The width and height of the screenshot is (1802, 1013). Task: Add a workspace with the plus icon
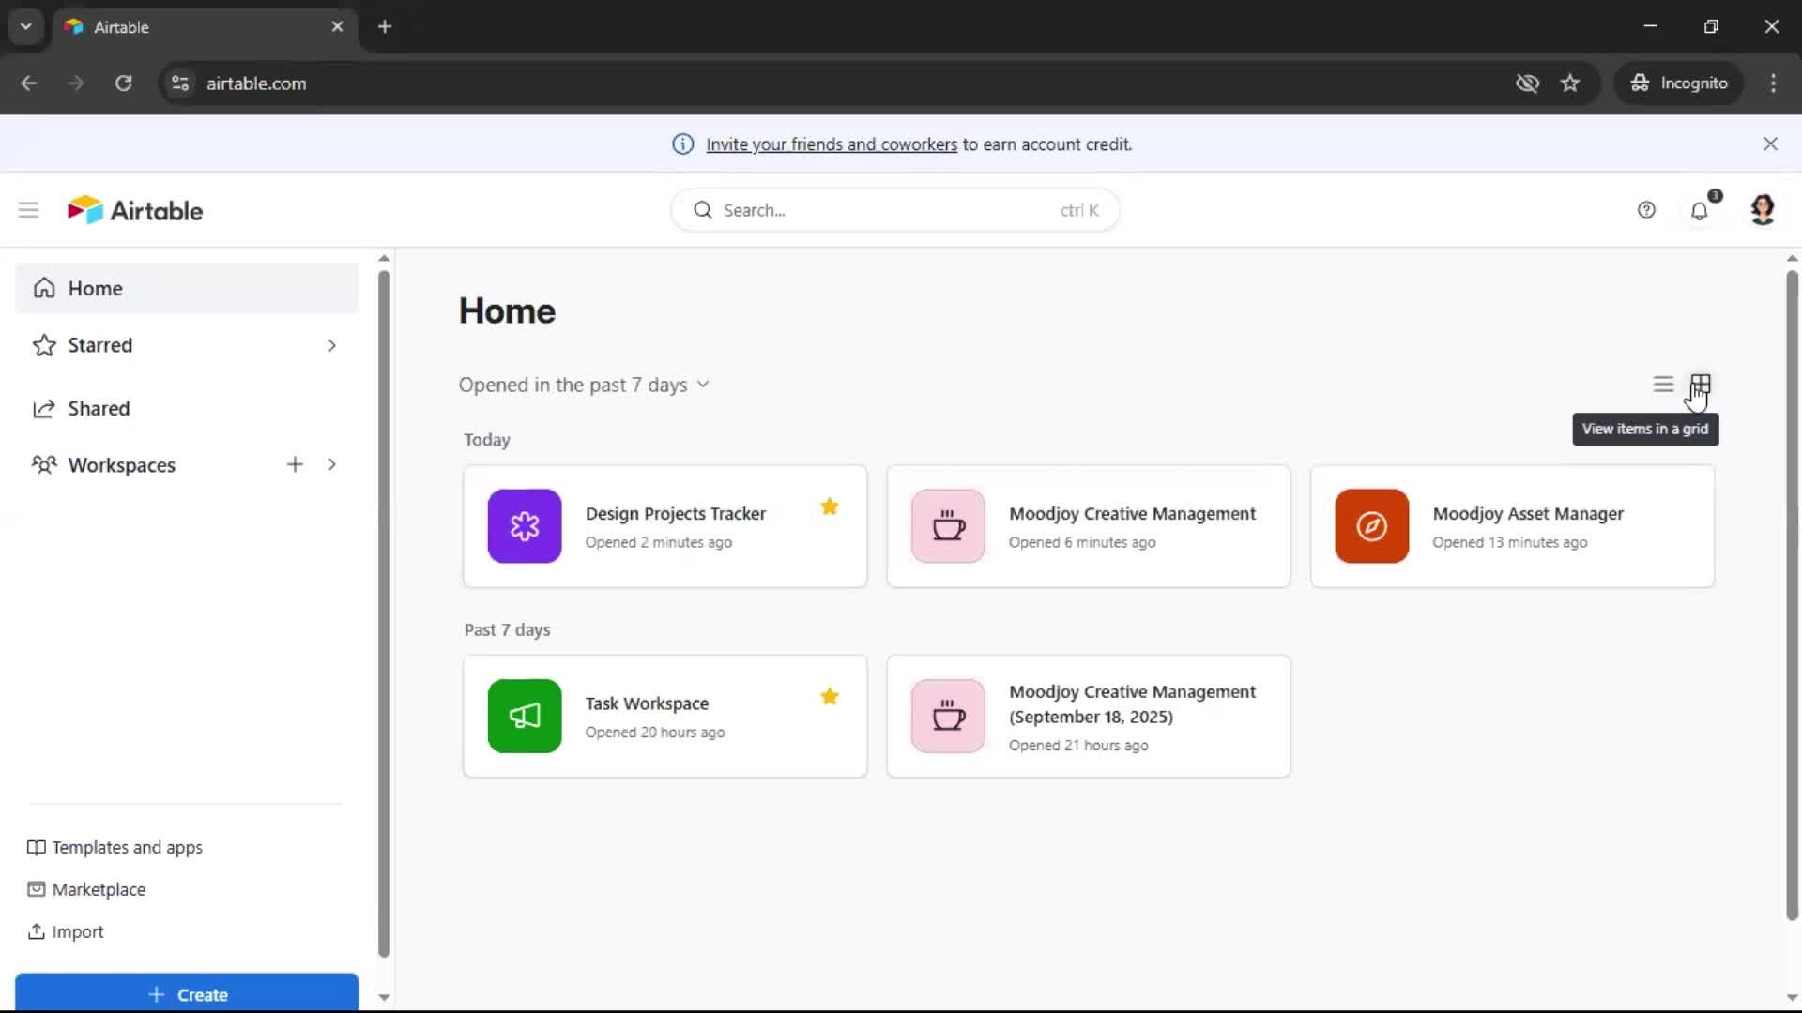pos(295,464)
